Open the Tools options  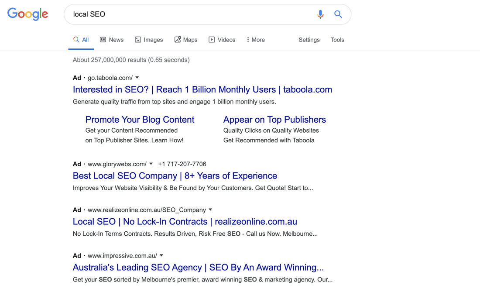coord(337,40)
